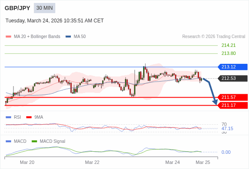This screenshot has height=169, width=249.
Task: Click the black 212.53 current price tag
Action: tap(233, 79)
